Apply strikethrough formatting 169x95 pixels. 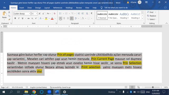pos(29,18)
